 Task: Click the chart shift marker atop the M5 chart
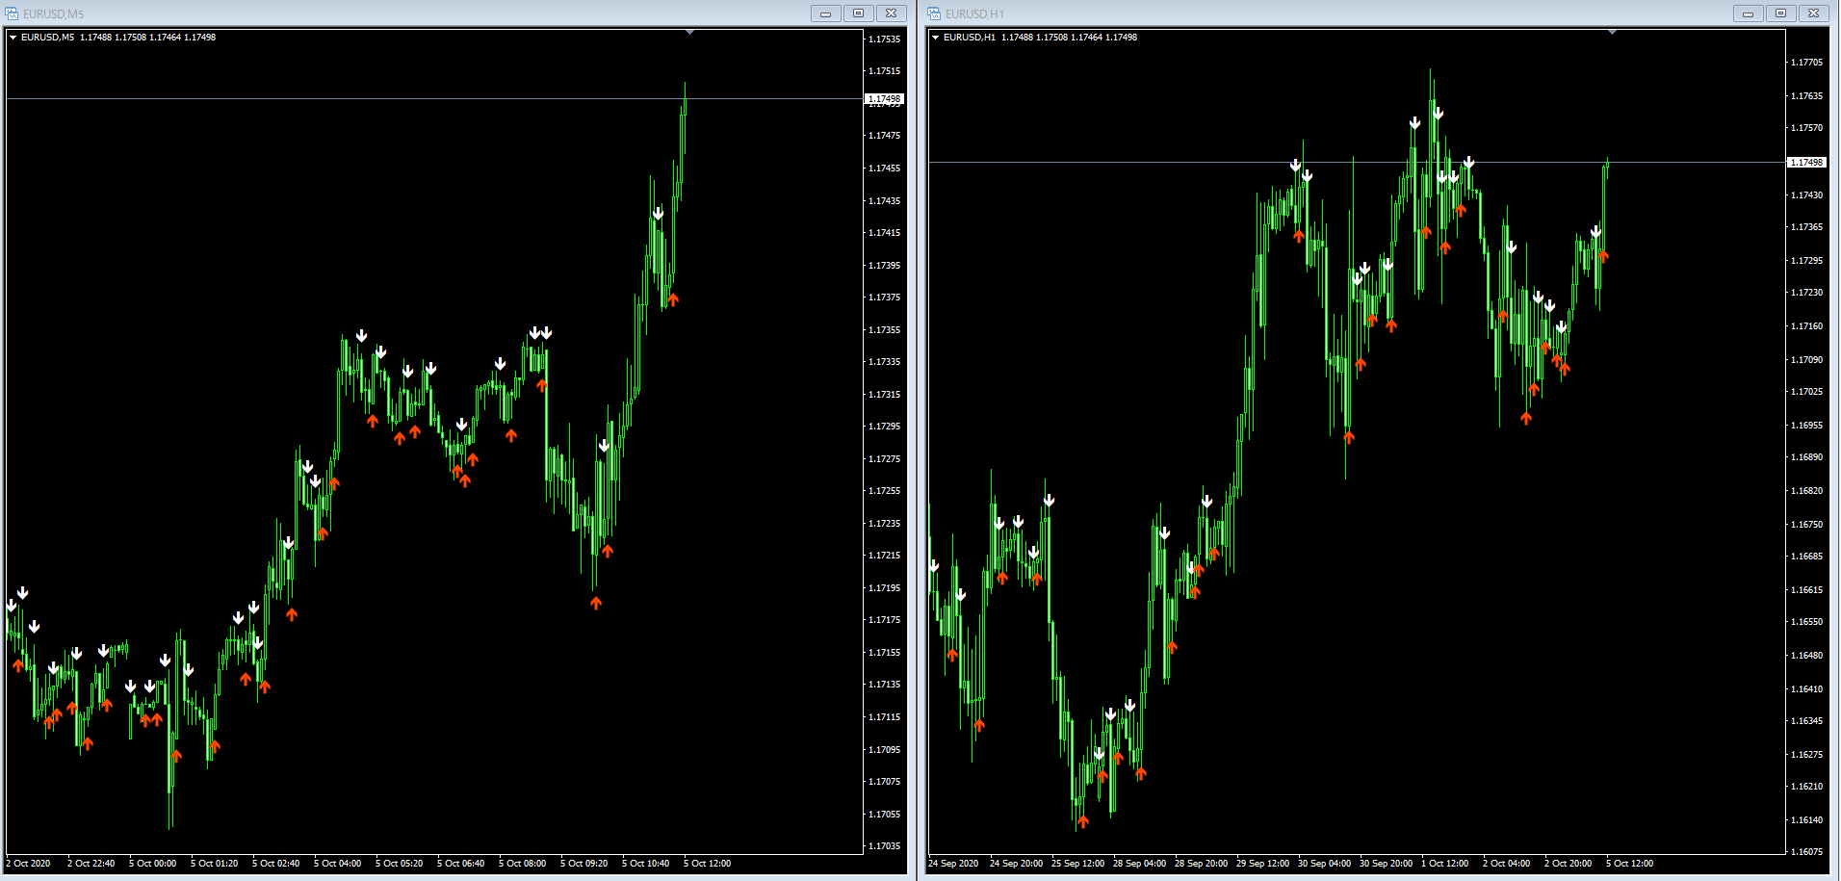(689, 33)
